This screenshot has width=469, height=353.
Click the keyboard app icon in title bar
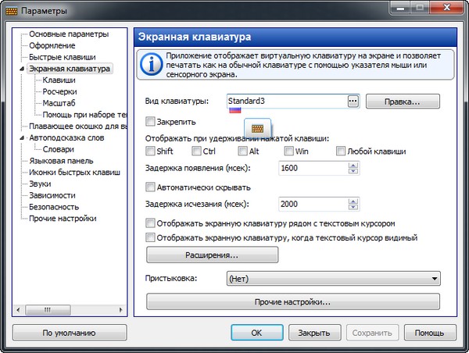click(x=12, y=12)
